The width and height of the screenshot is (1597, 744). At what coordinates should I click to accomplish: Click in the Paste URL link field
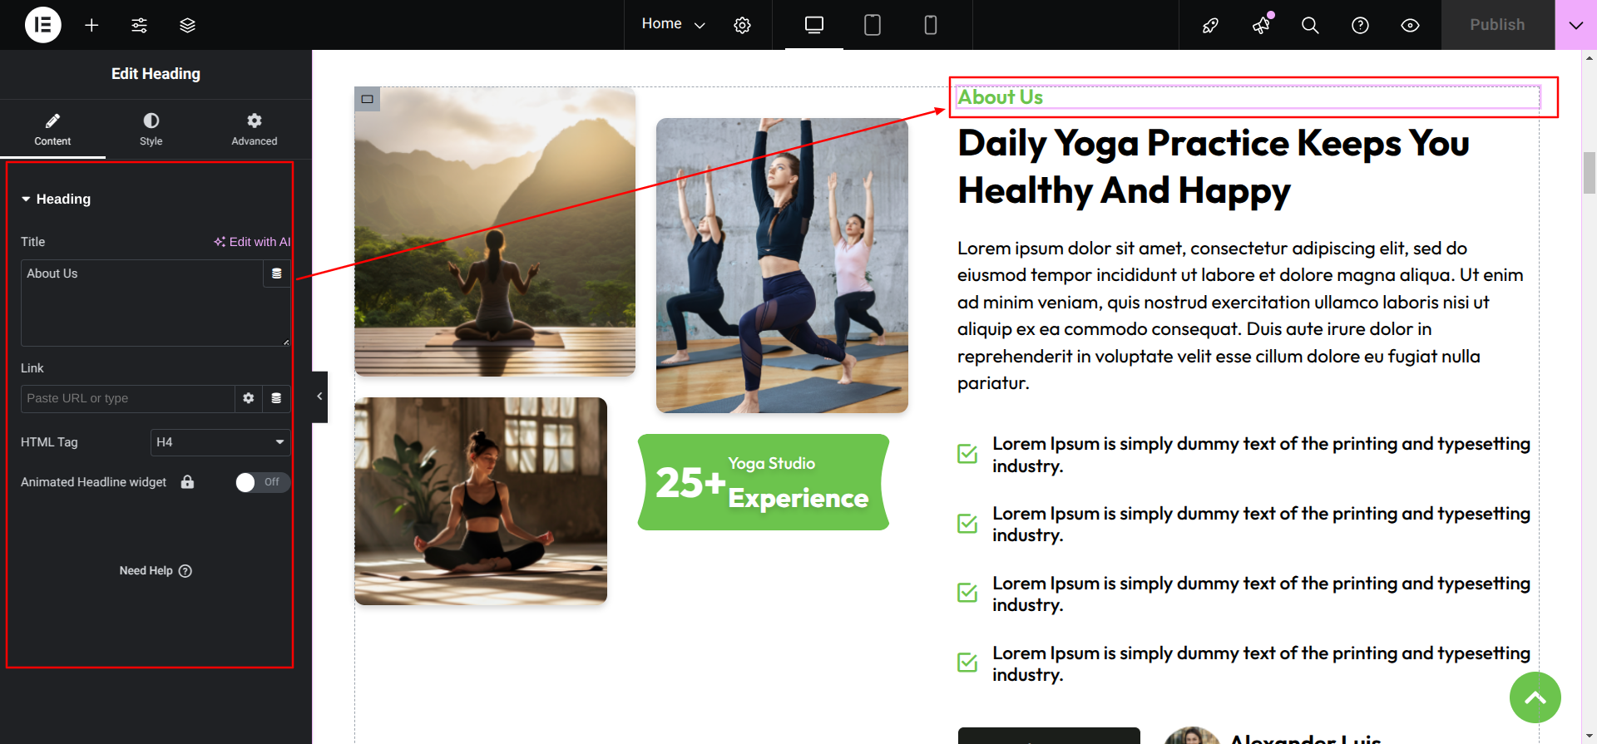[x=128, y=398]
